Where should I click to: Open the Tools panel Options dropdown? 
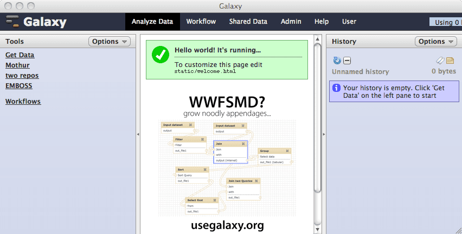pyautogui.click(x=110, y=42)
